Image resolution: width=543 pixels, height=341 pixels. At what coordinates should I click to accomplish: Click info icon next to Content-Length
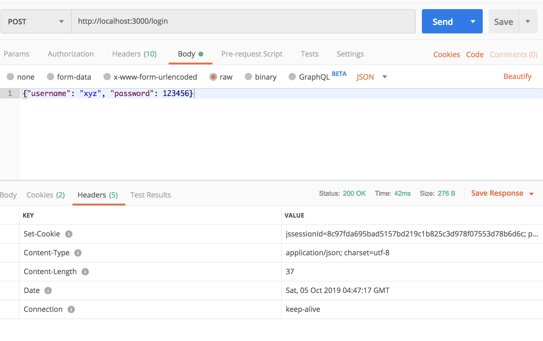pos(85,272)
